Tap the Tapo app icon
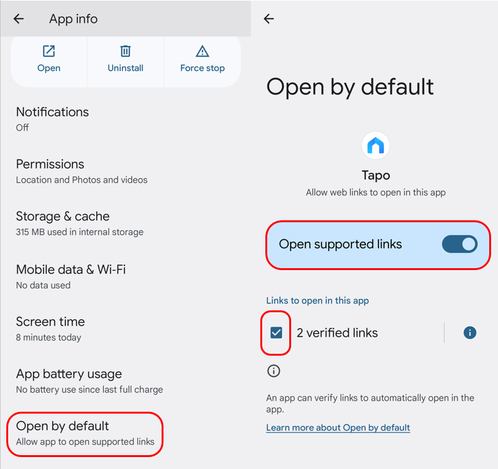Viewport: 498px width, 469px height. coord(376,145)
